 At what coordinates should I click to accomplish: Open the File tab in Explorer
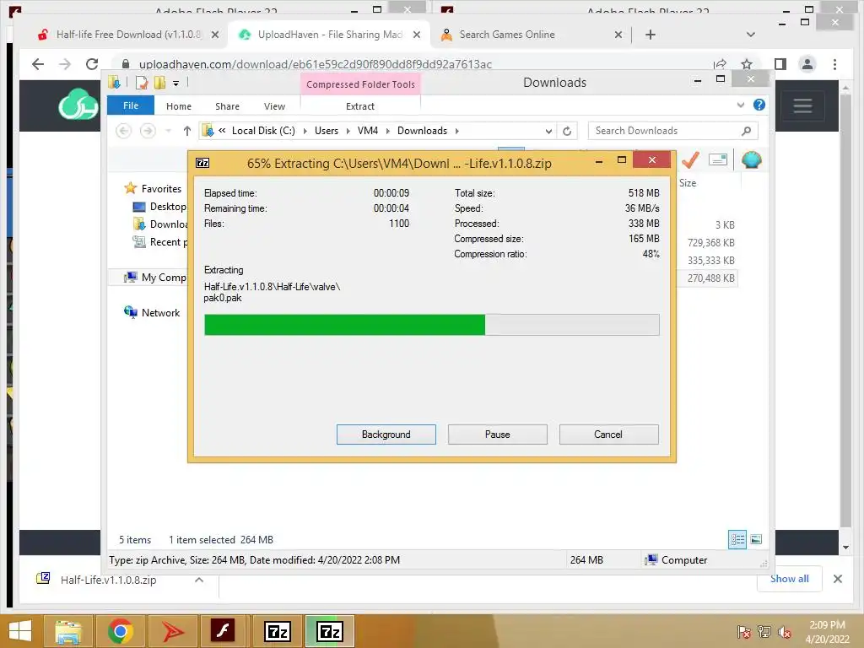pos(131,105)
